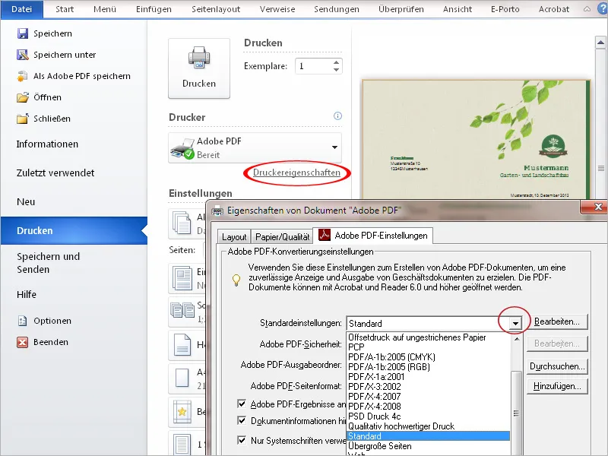Open the Adobe PDF printer dropdown
The width and height of the screenshot is (608, 456).
334,147
